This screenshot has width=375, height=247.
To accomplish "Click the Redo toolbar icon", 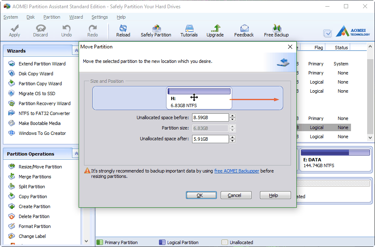I will tap(92, 30).
